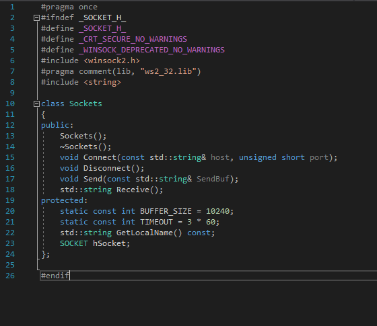Click the TIMEOUT constant name
This screenshot has height=326, width=377.
pyautogui.click(x=156, y=222)
